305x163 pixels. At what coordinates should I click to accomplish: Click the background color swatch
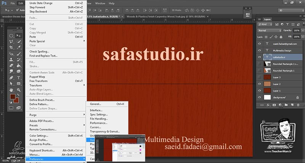[16, 101]
